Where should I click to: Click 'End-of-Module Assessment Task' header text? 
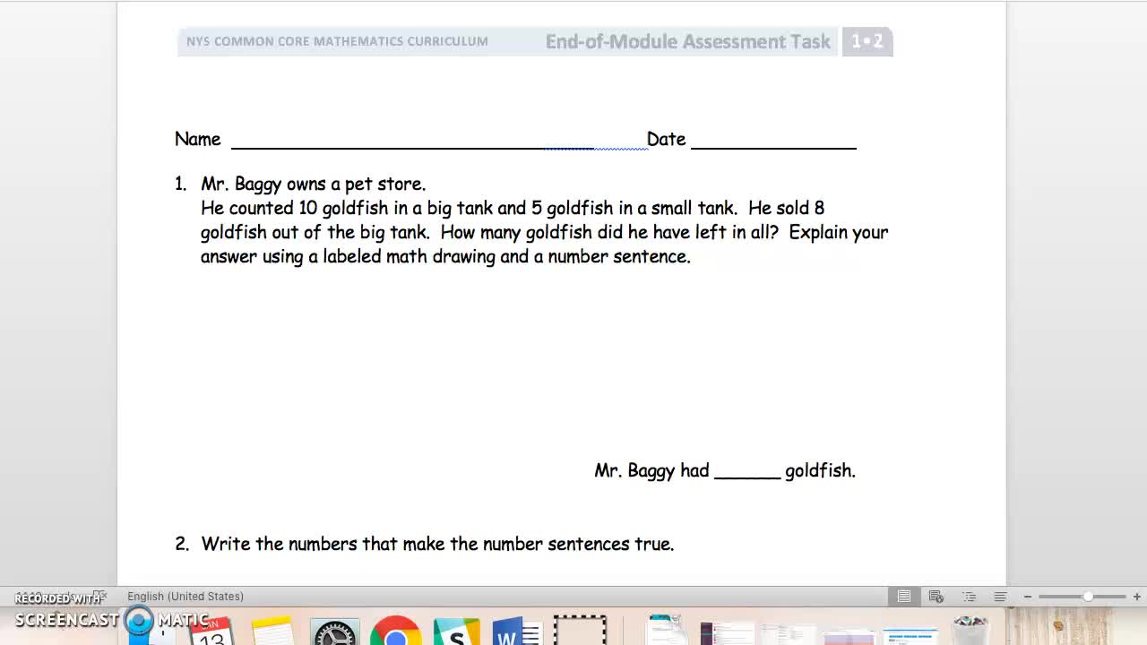point(687,41)
